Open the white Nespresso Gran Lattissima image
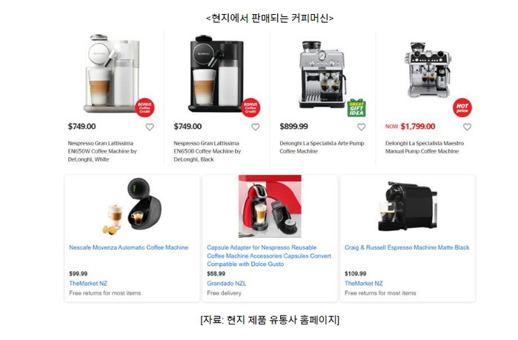 (x=113, y=73)
